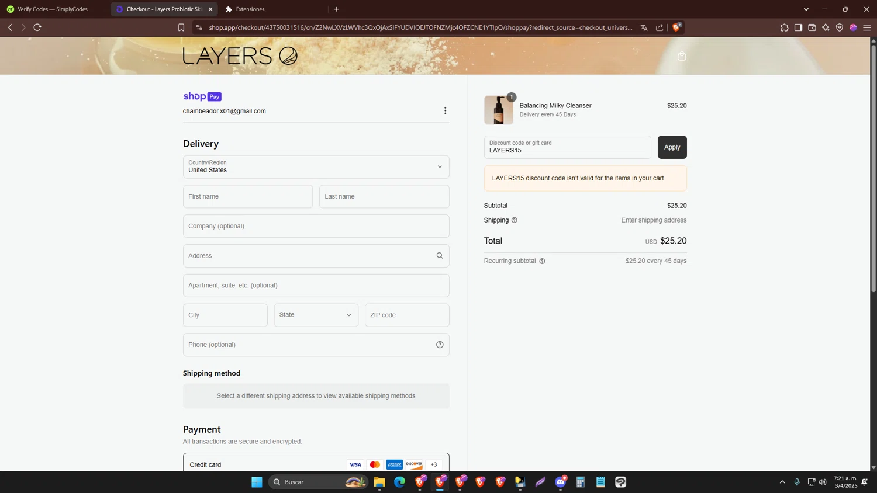Open the Windows Start menu
Screen dimensions: 877x493
(x=257, y=482)
